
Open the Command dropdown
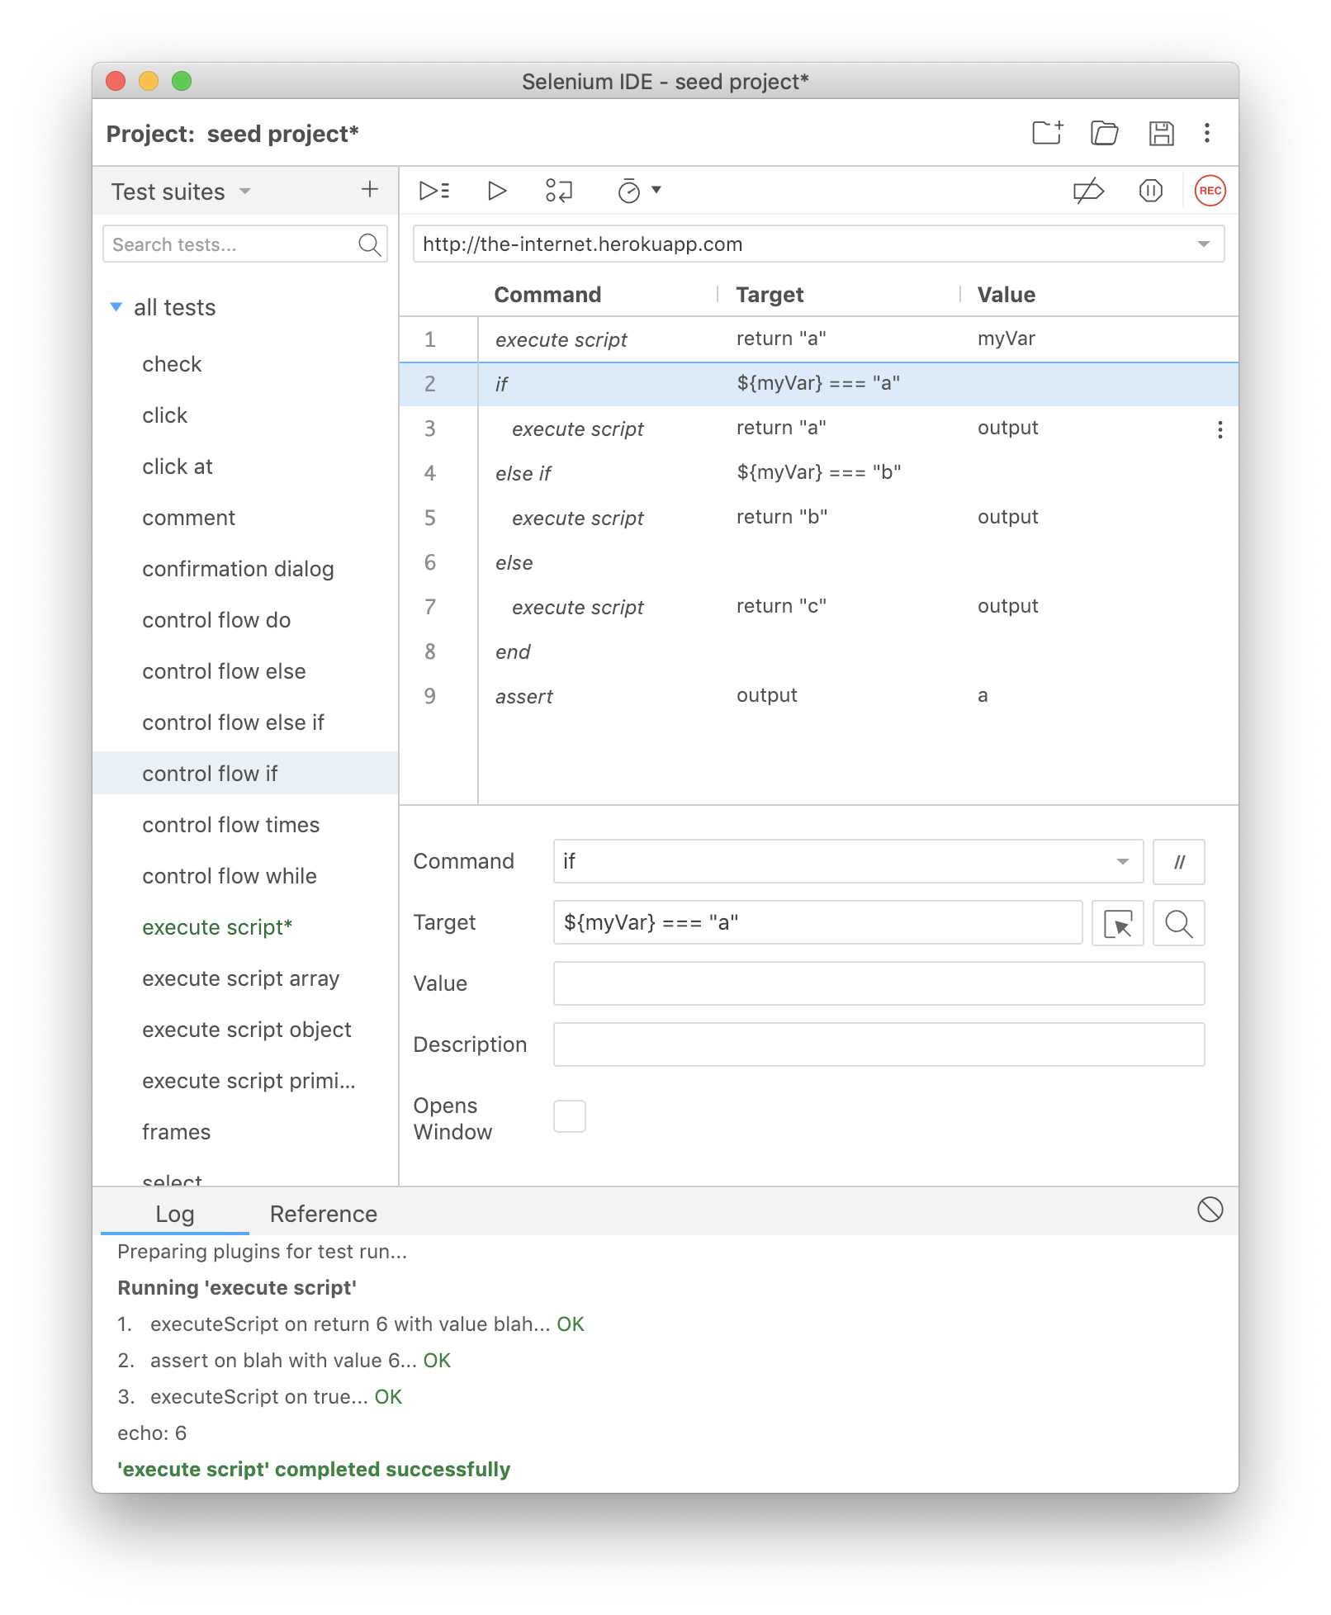pyautogui.click(x=1121, y=861)
